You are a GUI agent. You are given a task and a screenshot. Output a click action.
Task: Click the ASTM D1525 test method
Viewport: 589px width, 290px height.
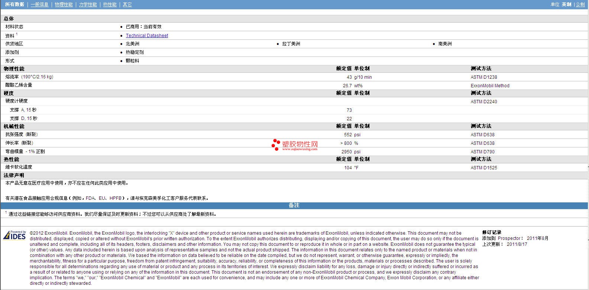click(484, 168)
